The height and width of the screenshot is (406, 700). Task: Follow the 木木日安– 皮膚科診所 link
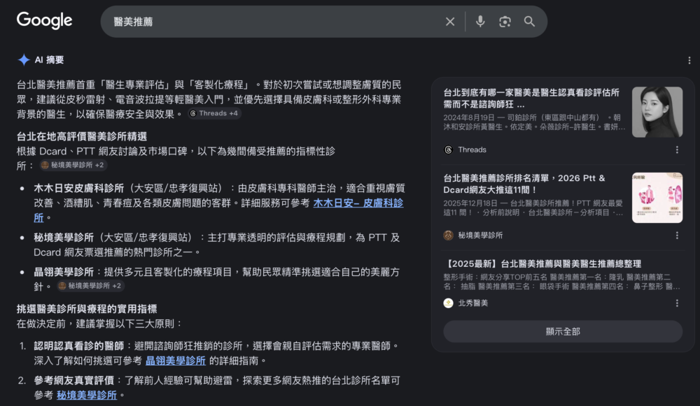[x=358, y=203]
